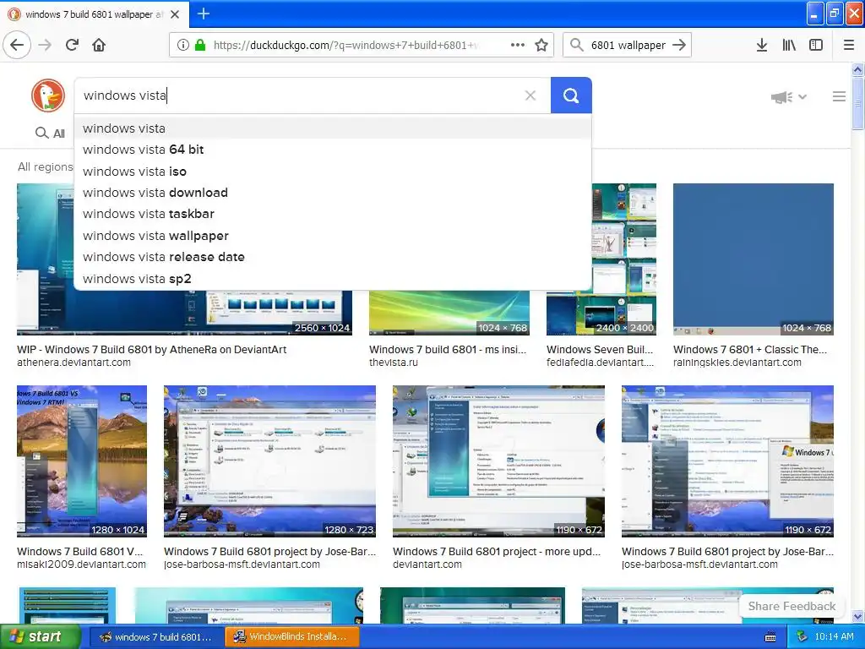Open the Library toolbar icon
The height and width of the screenshot is (649, 865).
tap(789, 45)
